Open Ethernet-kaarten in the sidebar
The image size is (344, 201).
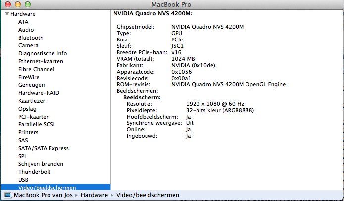41,61
